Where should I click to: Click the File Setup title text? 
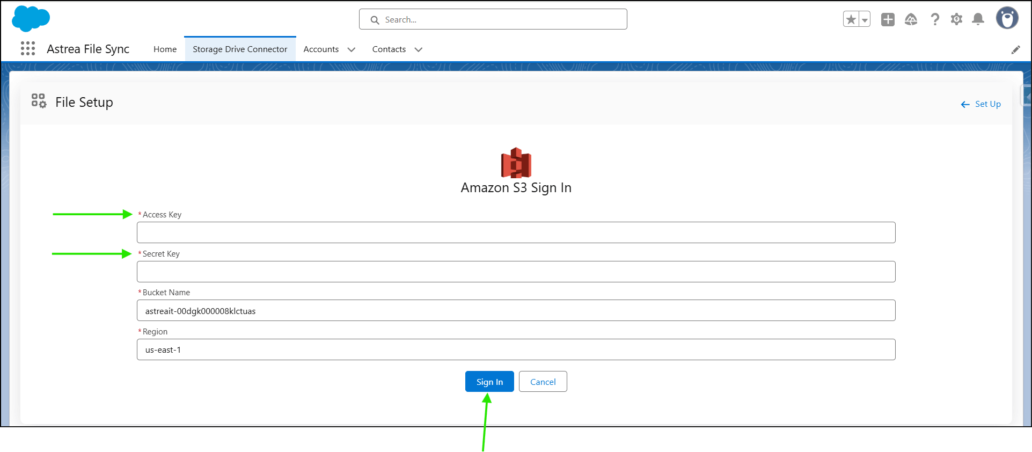tap(84, 102)
